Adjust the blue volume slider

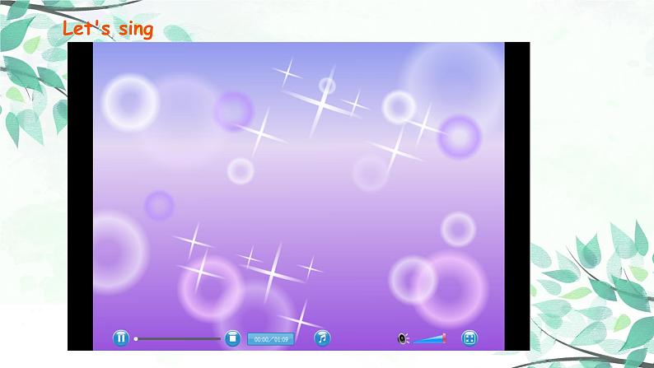coord(430,338)
